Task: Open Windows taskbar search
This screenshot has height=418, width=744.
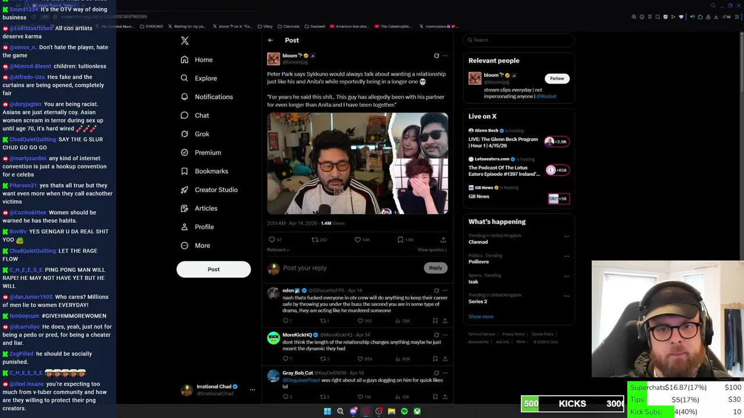Action: click(x=340, y=412)
